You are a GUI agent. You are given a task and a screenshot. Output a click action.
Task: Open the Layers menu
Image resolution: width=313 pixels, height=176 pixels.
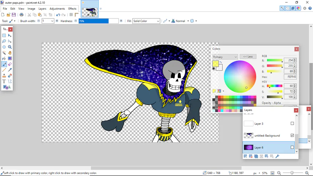[x=42, y=9]
